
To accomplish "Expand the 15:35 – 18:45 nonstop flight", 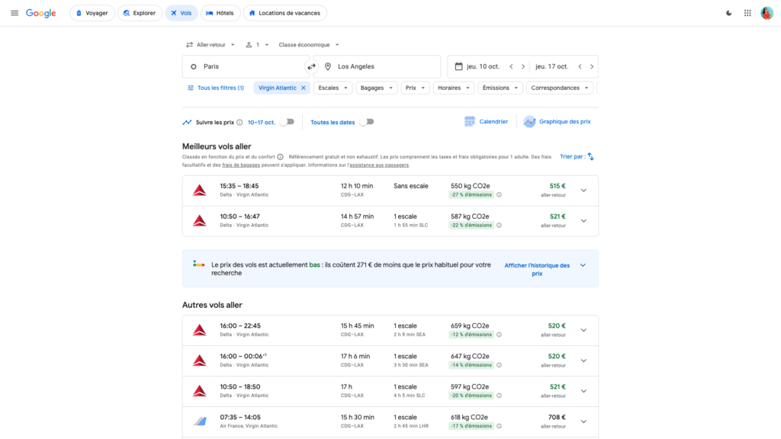I will tap(583, 190).
